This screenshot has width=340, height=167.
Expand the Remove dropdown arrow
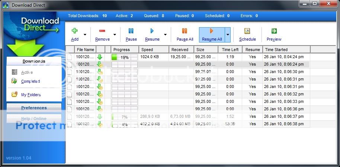(x=115, y=35)
